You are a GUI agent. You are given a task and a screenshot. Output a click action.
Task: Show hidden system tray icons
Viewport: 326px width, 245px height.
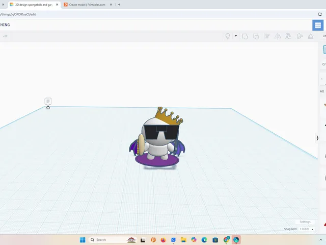pyautogui.click(x=321, y=240)
